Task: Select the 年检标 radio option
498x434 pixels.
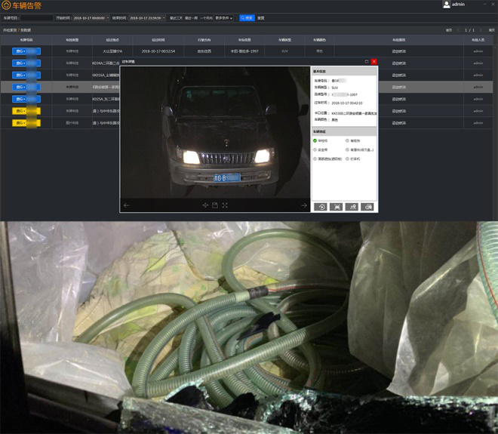Action: point(315,140)
